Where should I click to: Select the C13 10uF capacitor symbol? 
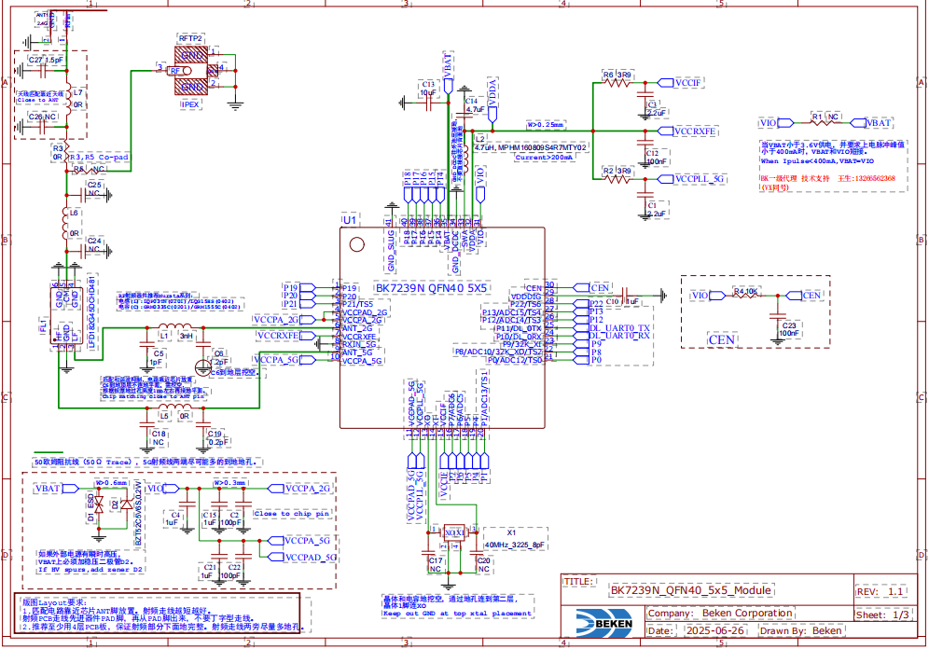coord(428,104)
